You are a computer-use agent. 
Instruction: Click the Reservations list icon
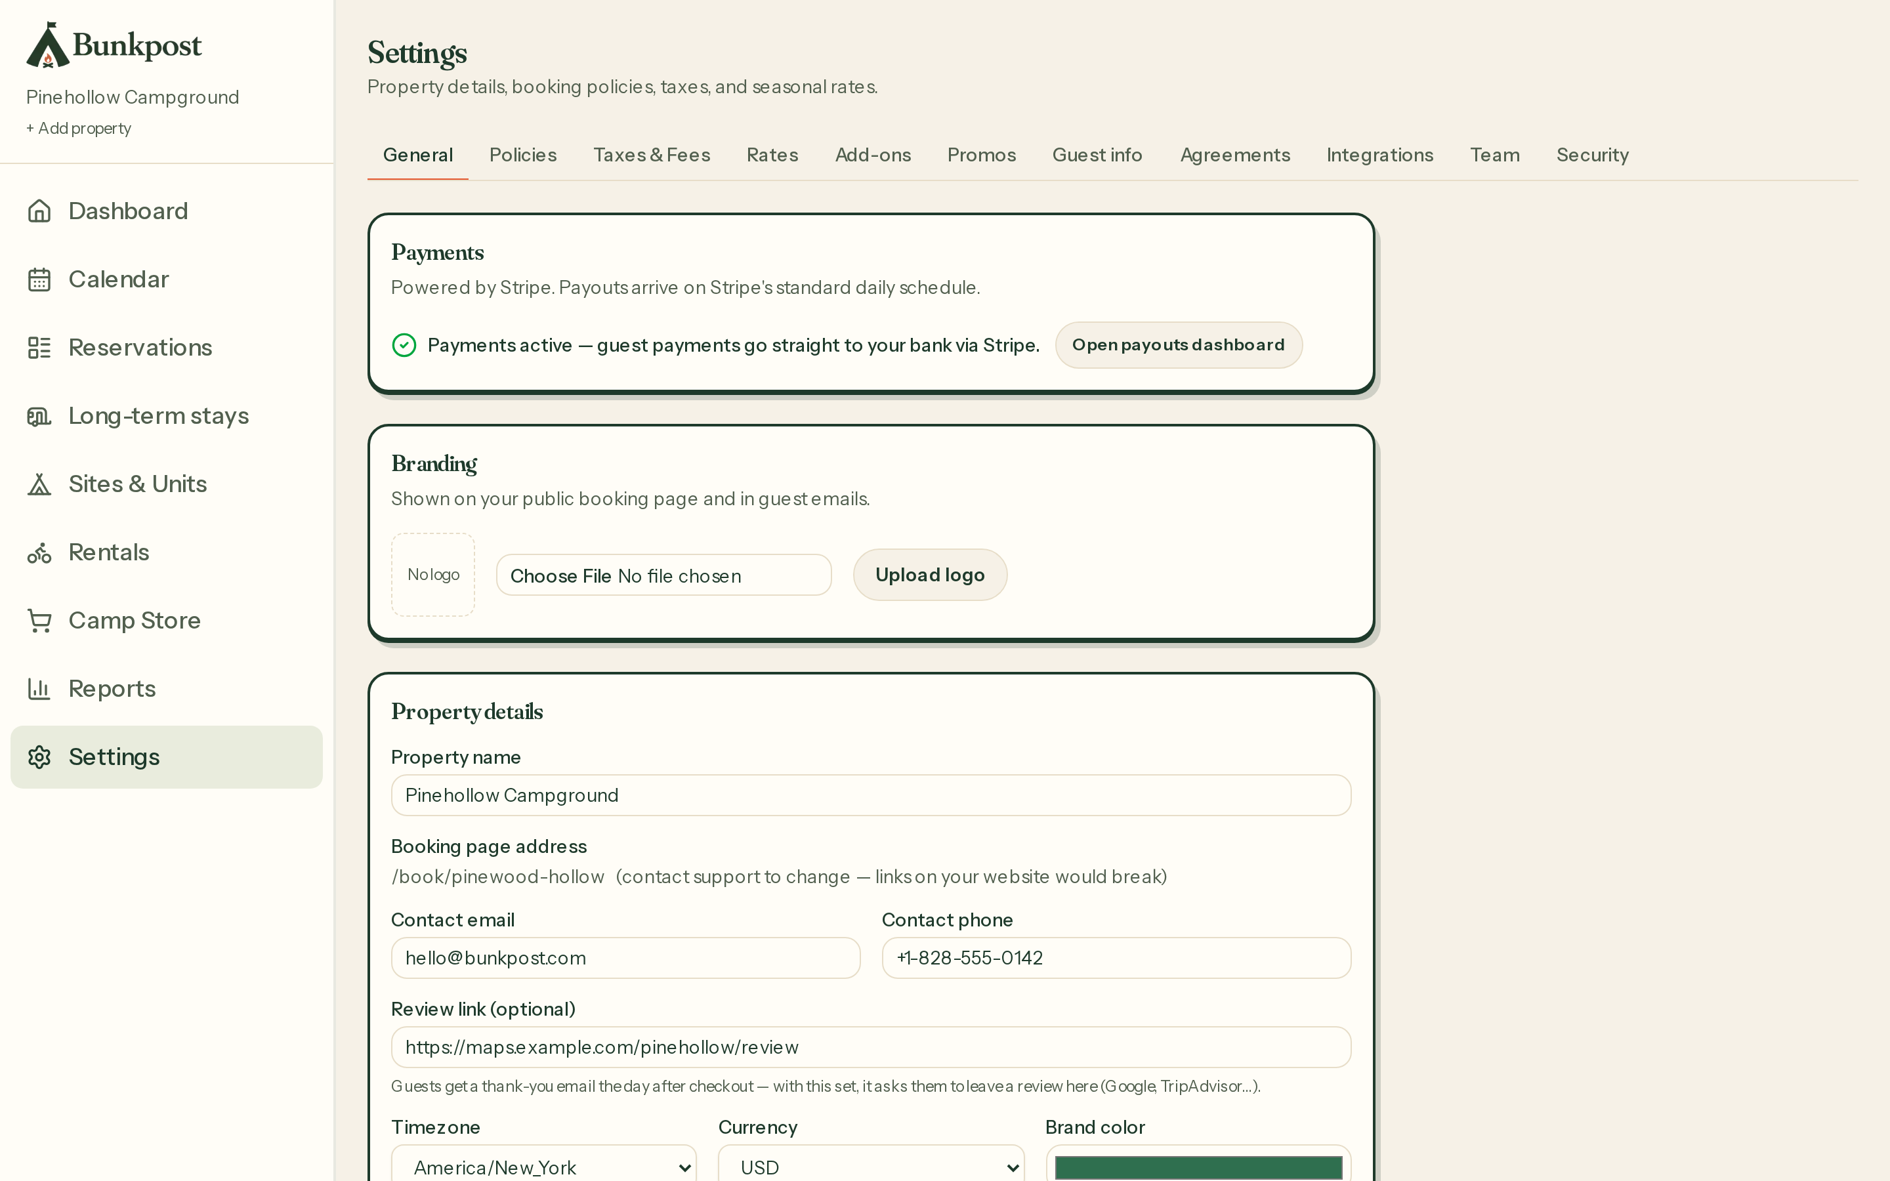pyautogui.click(x=39, y=348)
